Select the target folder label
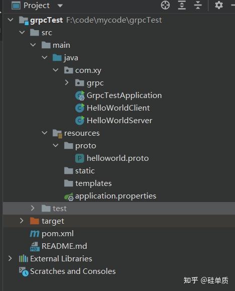Image resolution: width=235 pixels, height=291 pixels. tap(53, 222)
